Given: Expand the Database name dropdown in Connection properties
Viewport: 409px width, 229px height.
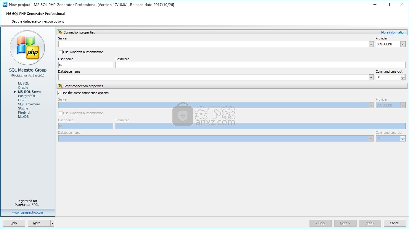Looking at the screenshot, I should pyautogui.click(x=371, y=77).
